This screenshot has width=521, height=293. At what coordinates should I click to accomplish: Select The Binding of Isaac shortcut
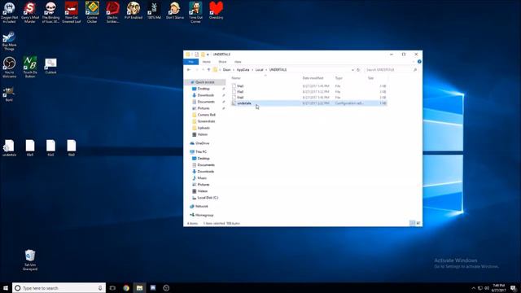point(50,12)
